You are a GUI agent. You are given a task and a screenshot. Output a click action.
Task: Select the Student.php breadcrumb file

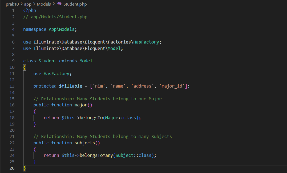pyautogui.click(x=75, y=4)
